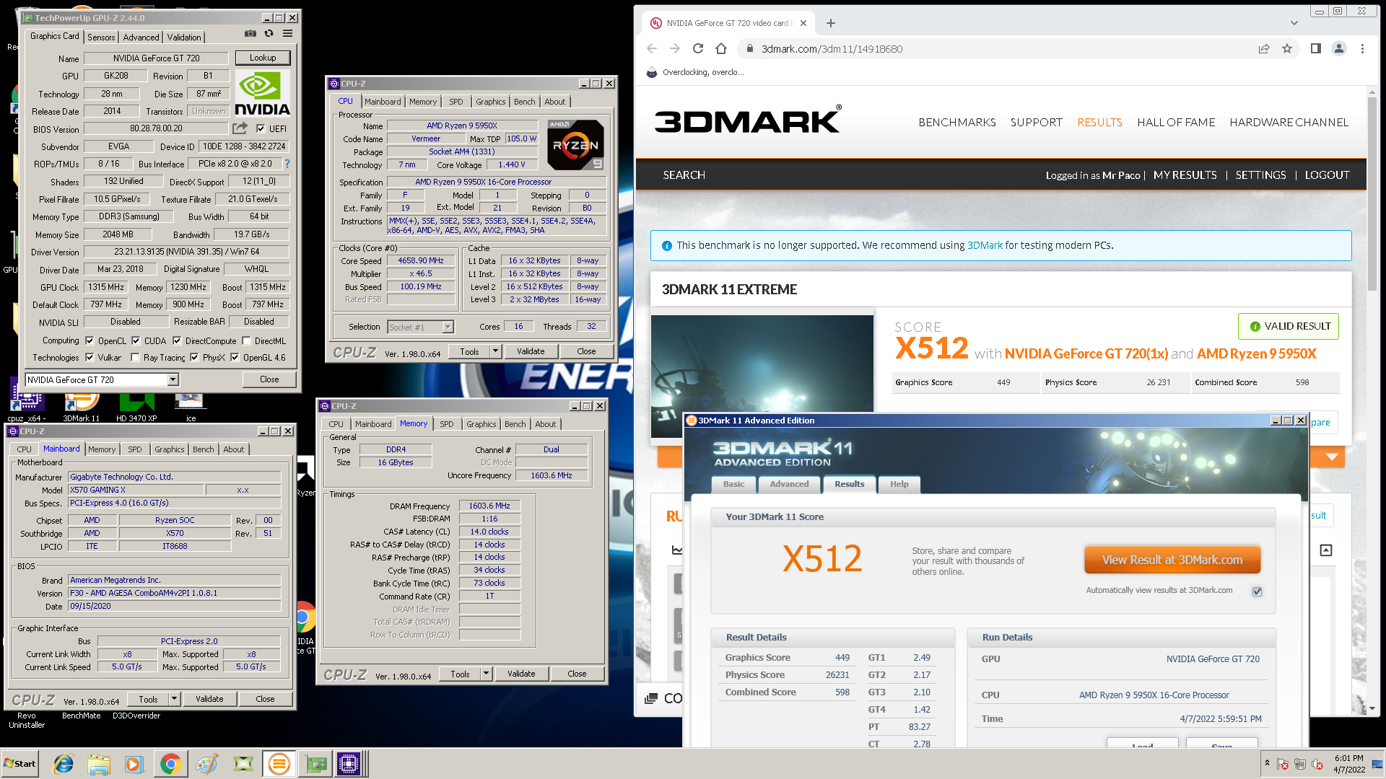Image resolution: width=1386 pixels, height=779 pixels.
Task: Click the BIOS export share icon in GPU-Z
Action: (x=240, y=128)
